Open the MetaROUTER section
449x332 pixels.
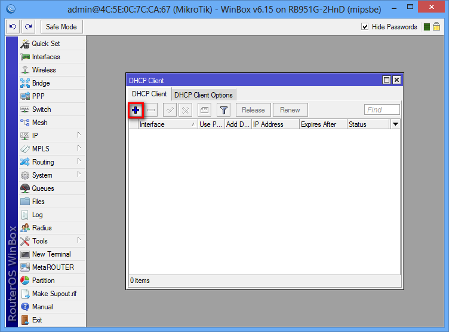(52, 267)
